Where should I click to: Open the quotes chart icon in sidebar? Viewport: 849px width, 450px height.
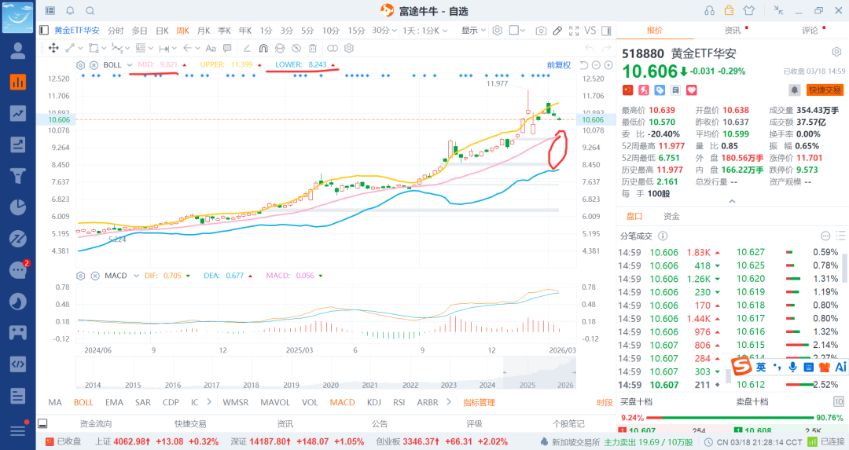tap(18, 82)
